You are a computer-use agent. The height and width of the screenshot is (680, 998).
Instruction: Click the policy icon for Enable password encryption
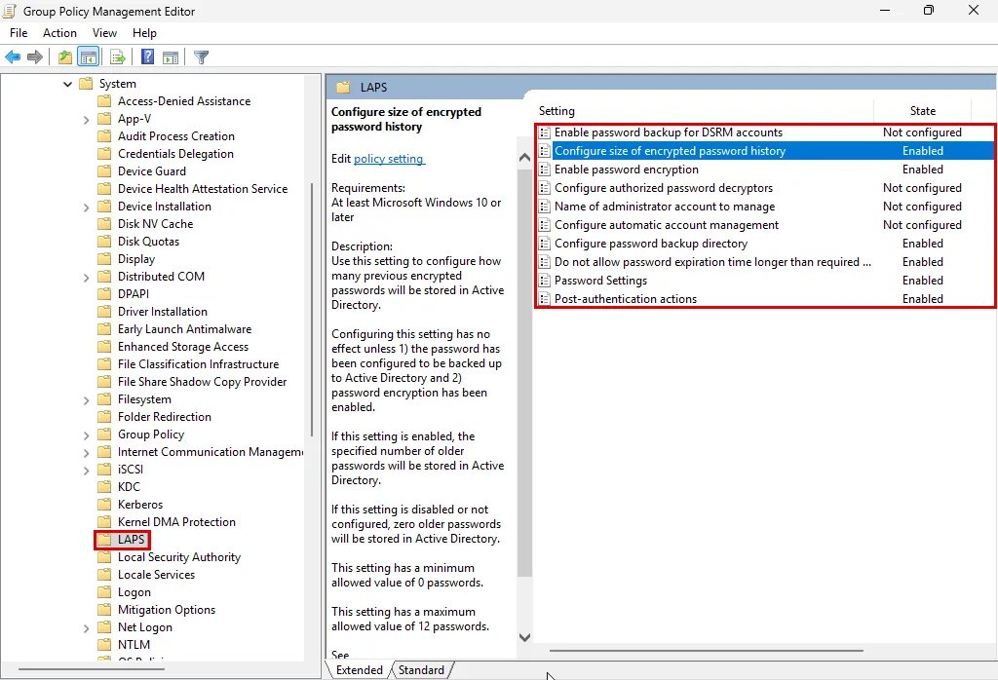545,170
